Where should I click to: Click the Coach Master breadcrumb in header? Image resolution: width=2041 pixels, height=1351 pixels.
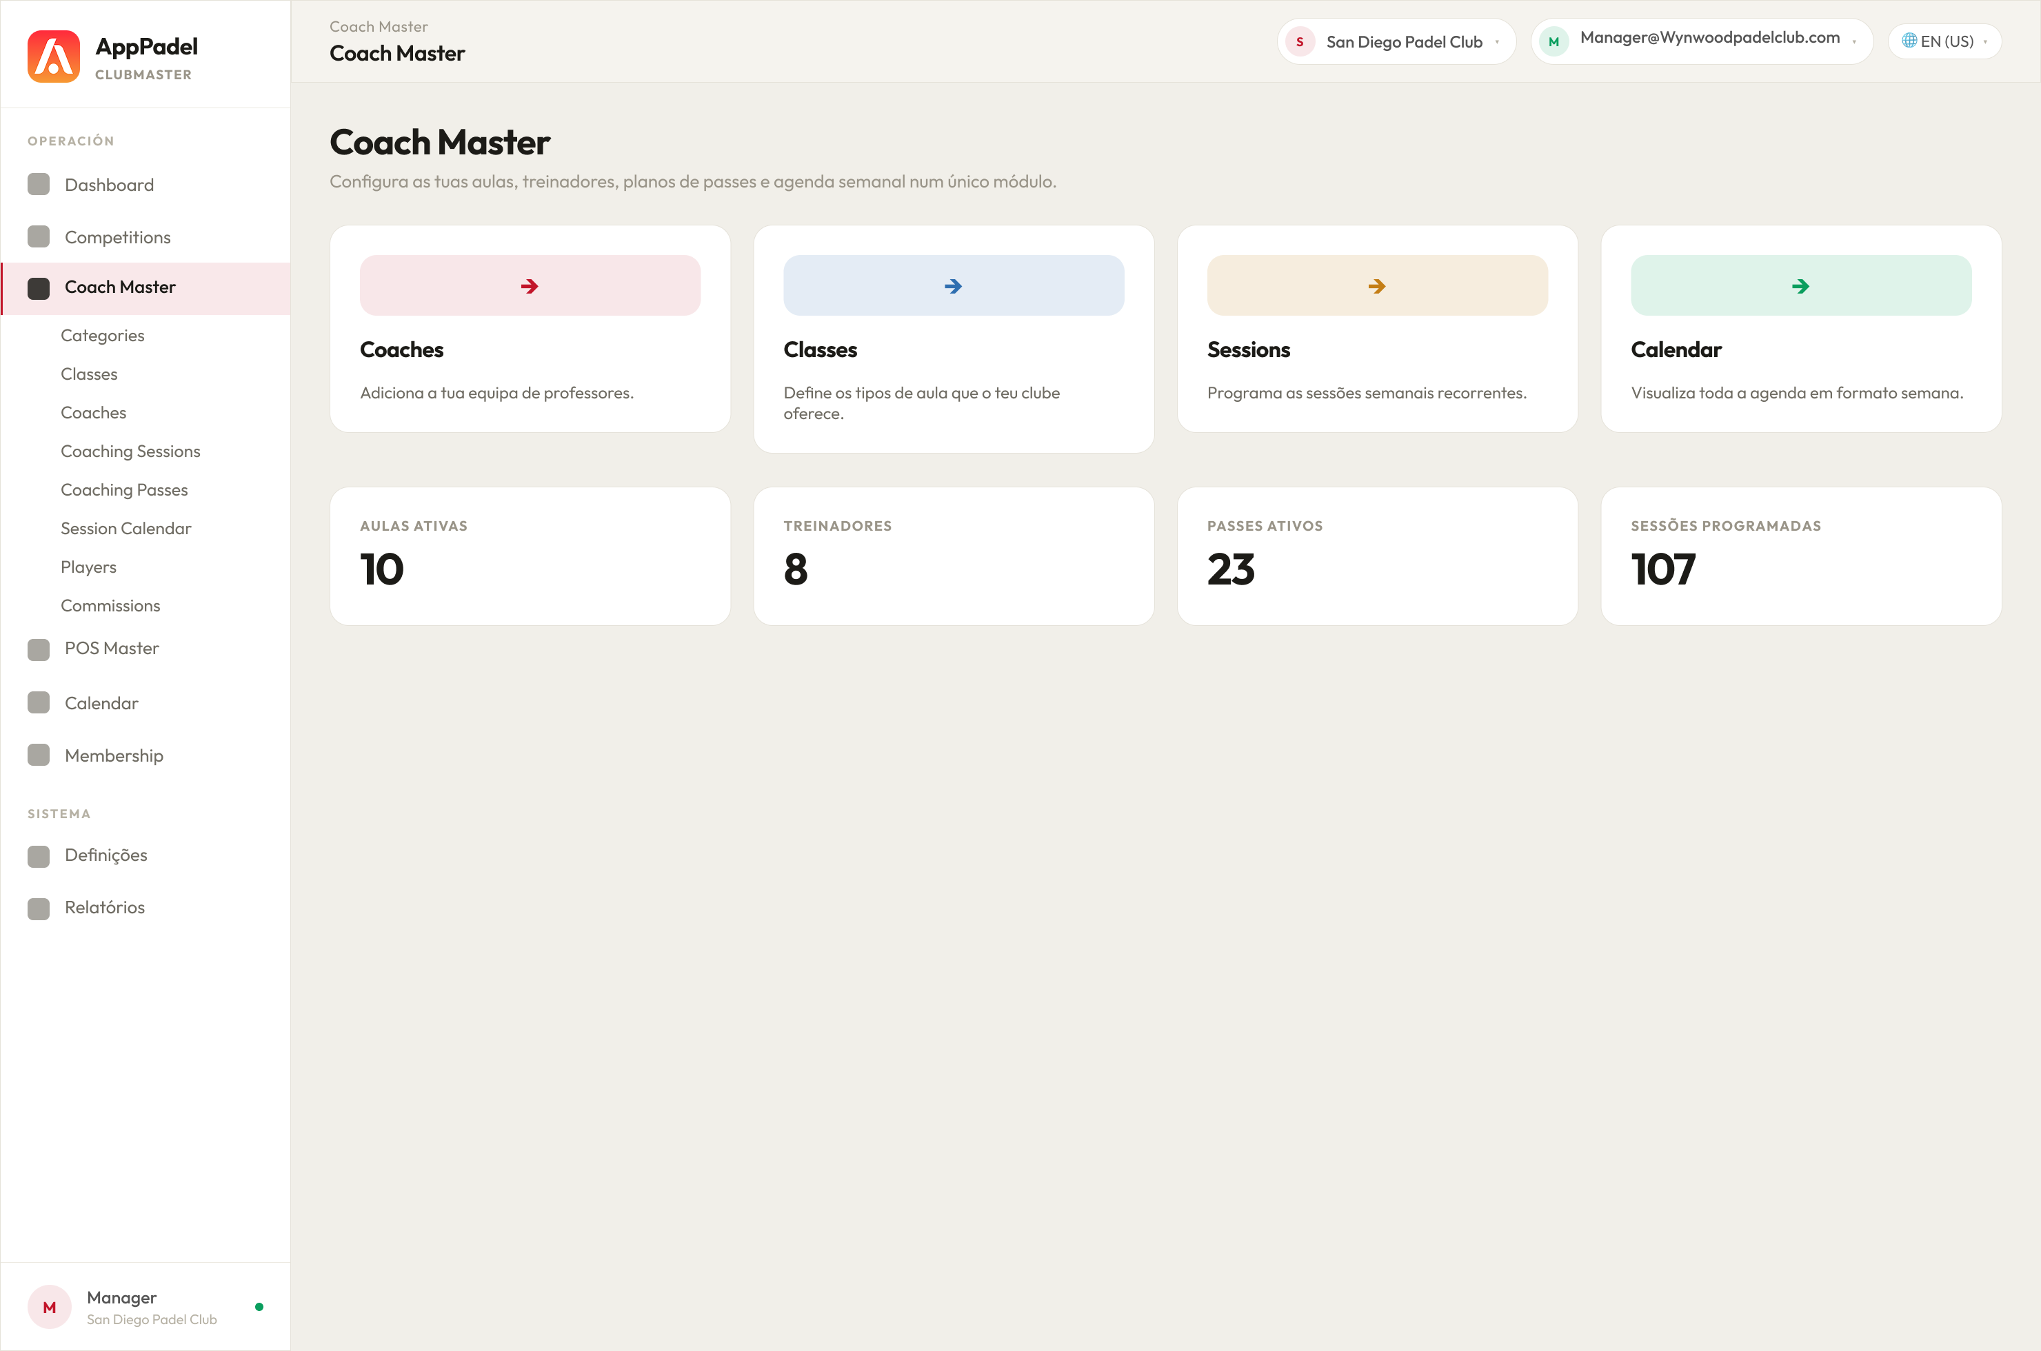pos(379,27)
